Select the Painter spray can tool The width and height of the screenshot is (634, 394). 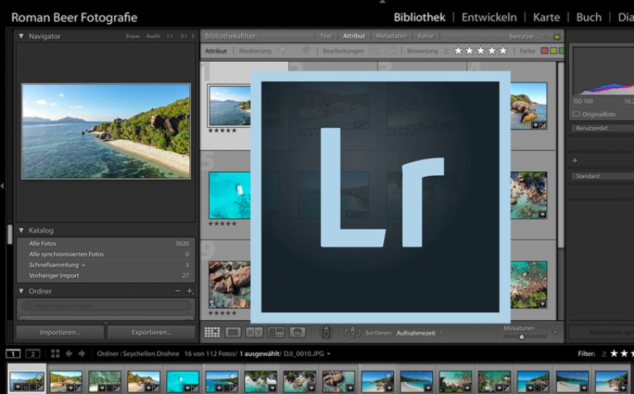click(326, 332)
